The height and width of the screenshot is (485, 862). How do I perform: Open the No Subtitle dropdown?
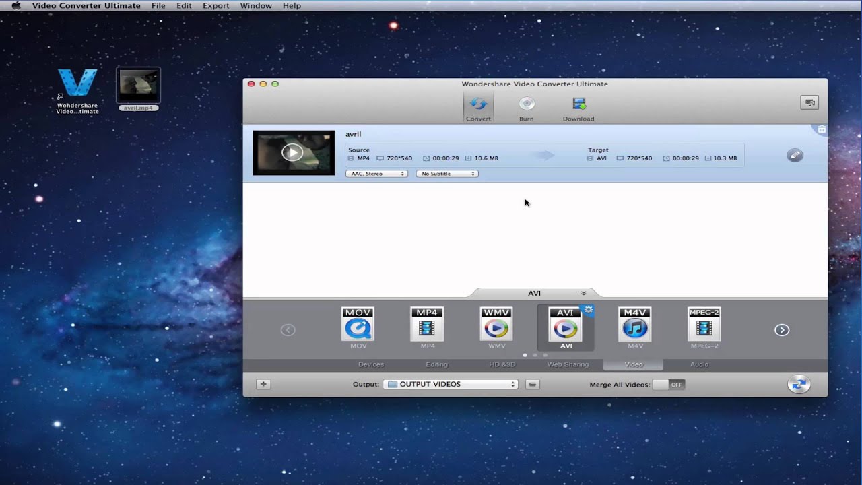click(447, 174)
